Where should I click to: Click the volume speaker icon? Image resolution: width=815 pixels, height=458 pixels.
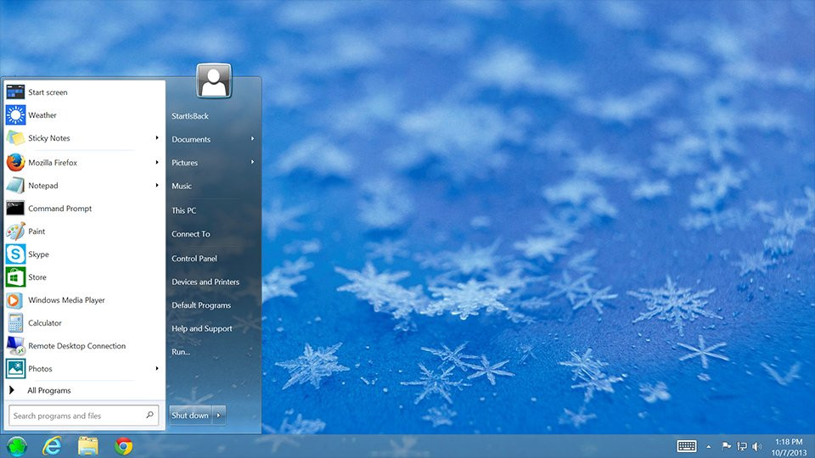tap(756, 446)
